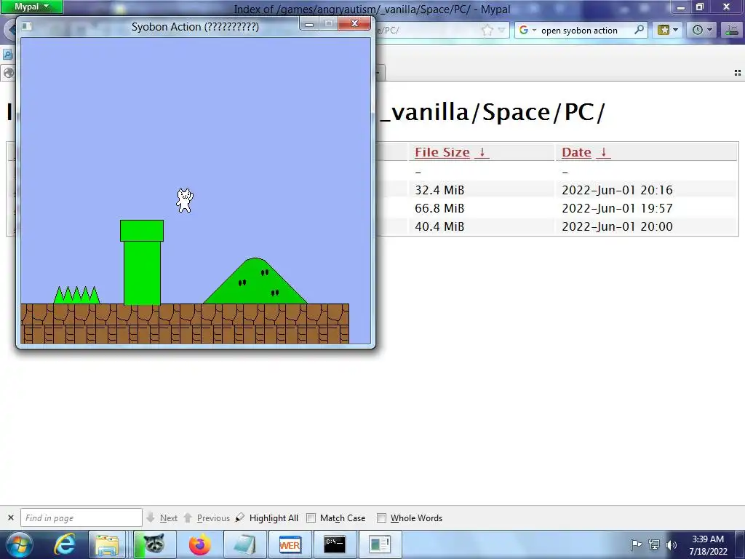Click the Syobon Action window system menu icon
Screen dimensions: 745x559
(27, 27)
